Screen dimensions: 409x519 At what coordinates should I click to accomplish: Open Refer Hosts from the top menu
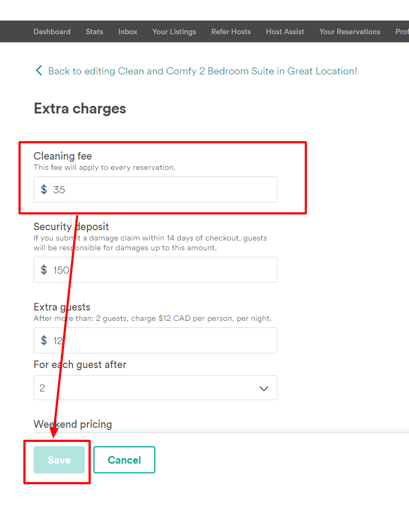click(x=231, y=31)
